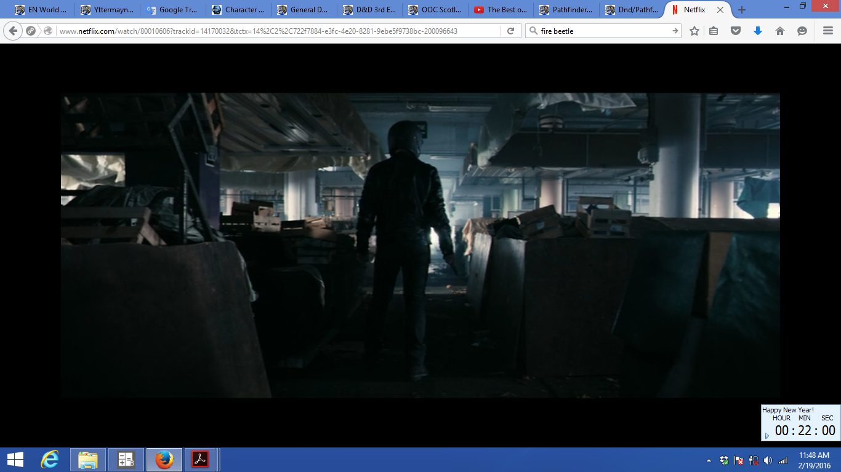Go to the Firefox home page

point(780,31)
